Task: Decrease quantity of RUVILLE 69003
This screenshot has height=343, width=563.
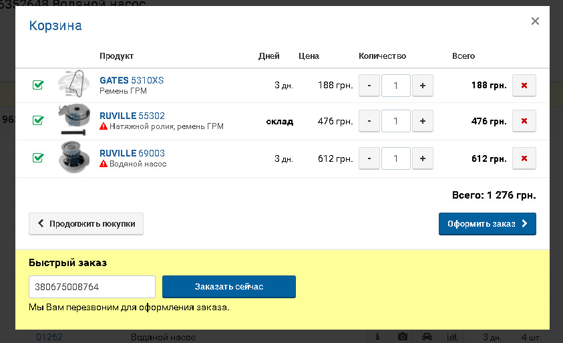Action: (369, 158)
